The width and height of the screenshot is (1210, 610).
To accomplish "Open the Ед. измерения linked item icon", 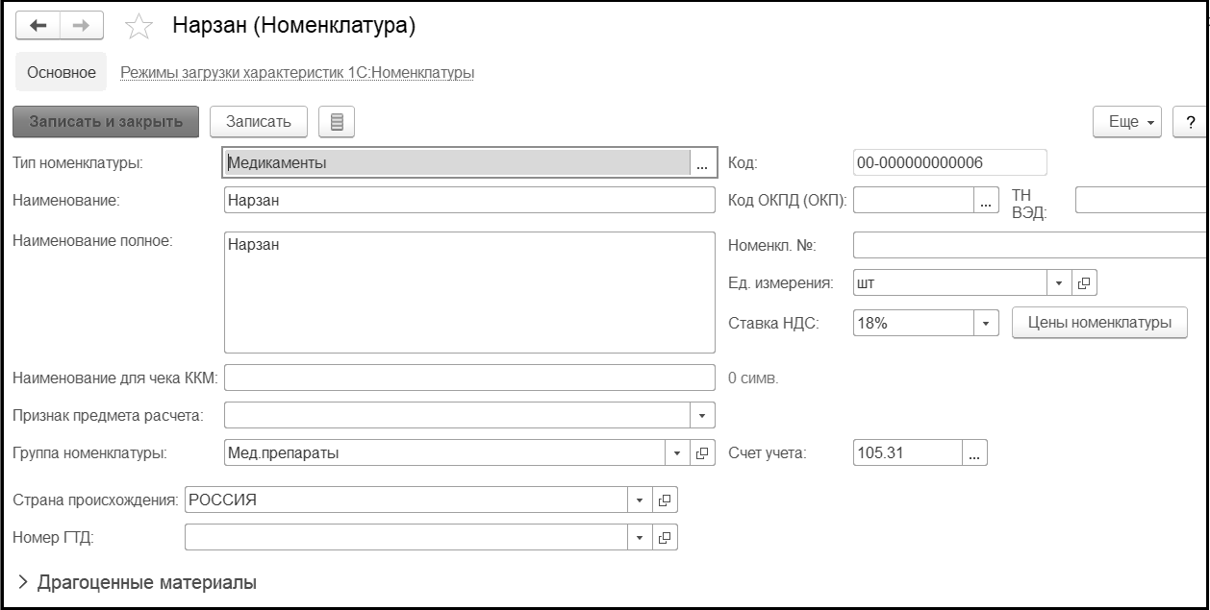I will (x=1084, y=283).
